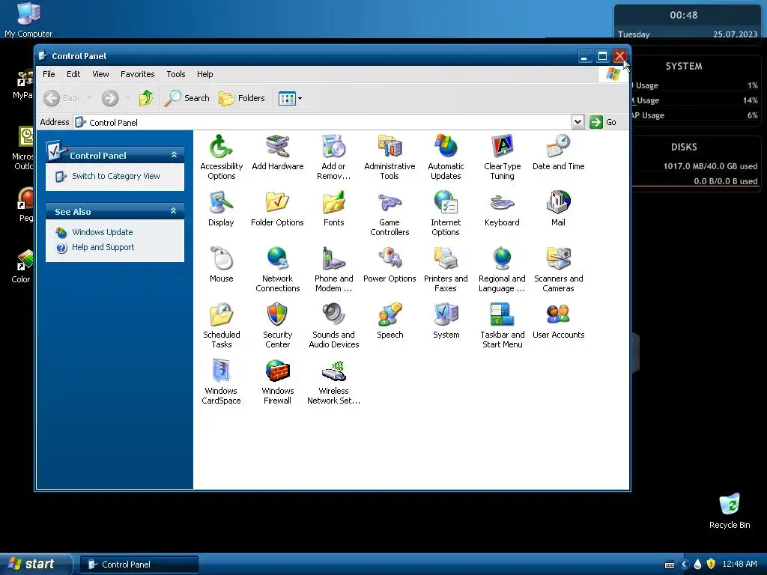Click the Back navigation button
The width and height of the screenshot is (767, 575).
click(x=61, y=98)
